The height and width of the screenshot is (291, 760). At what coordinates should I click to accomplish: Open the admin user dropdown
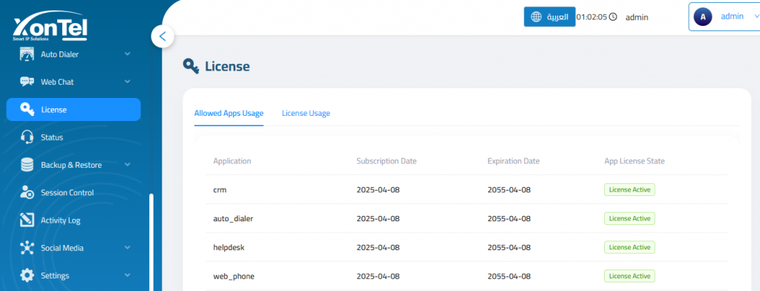(x=724, y=17)
